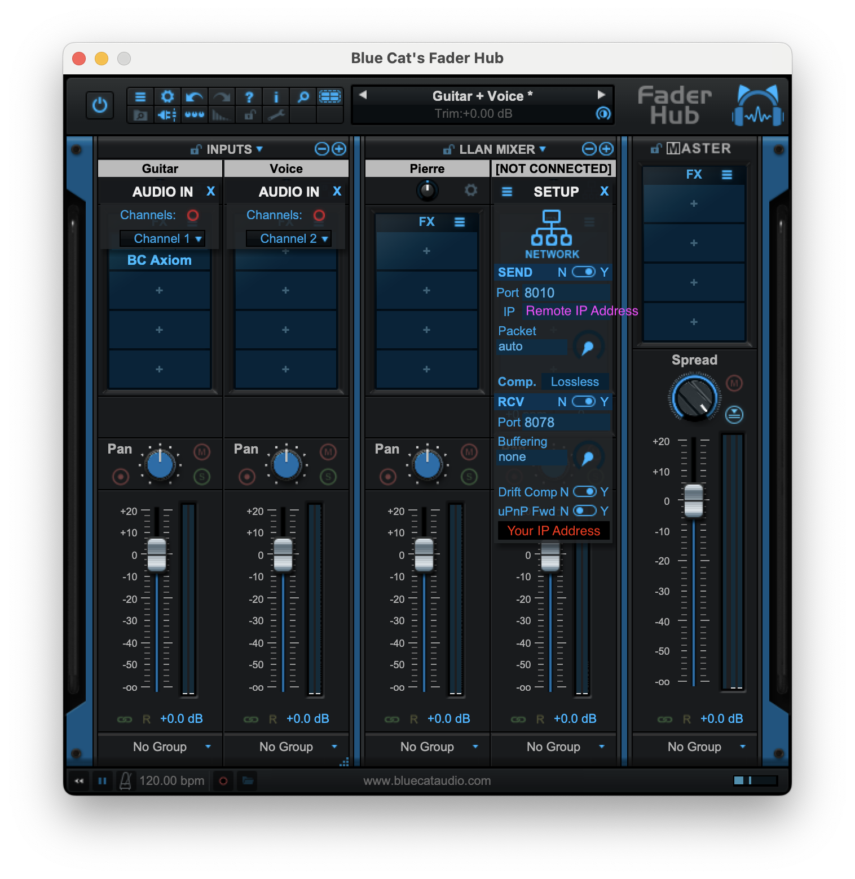Click the Voice channel Pan knob
This screenshot has height=879, width=855.
pyautogui.click(x=287, y=465)
